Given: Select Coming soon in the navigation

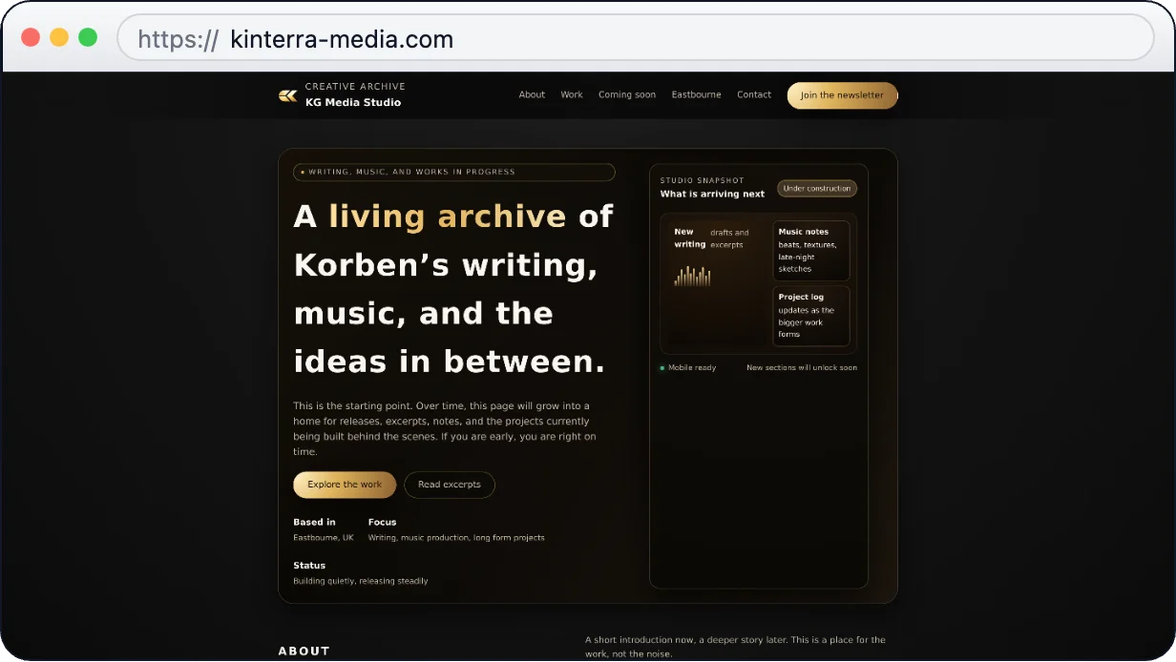Looking at the screenshot, I should pos(627,94).
